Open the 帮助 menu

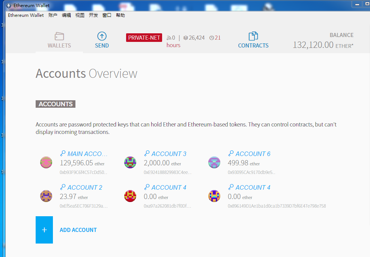(x=120, y=15)
